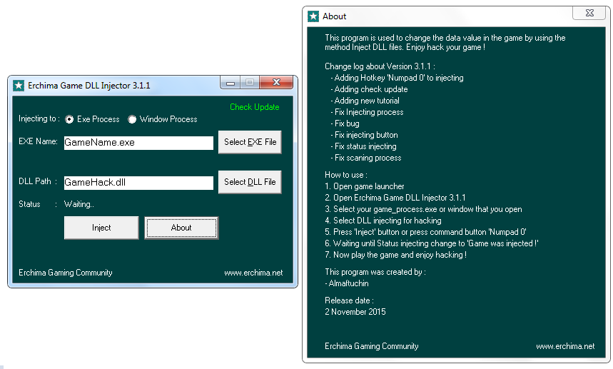Minimize the Erchima Game DLL Injector window

[230, 83]
